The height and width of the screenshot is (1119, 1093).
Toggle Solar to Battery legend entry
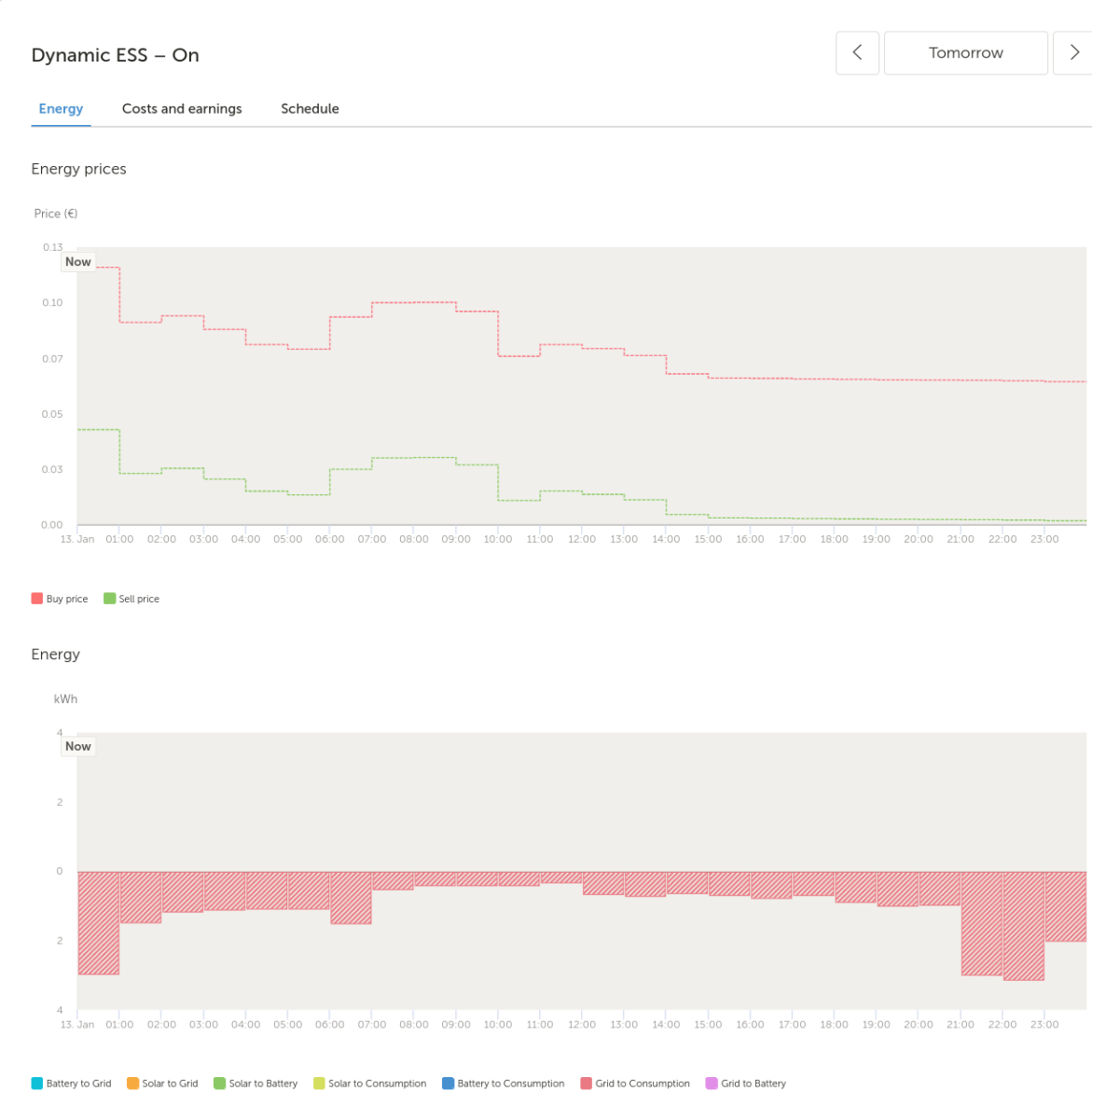(x=256, y=1084)
